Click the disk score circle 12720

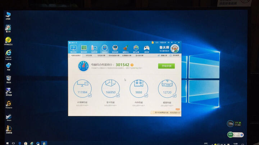click(167, 89)
